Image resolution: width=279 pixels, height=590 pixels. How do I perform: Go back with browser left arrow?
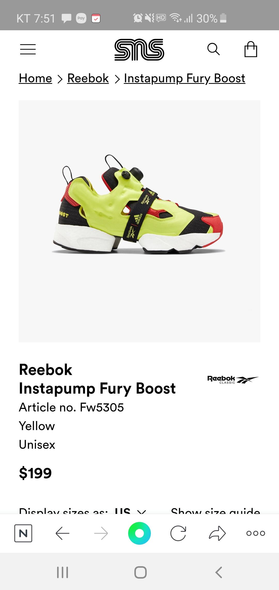(x=63, y=533)
